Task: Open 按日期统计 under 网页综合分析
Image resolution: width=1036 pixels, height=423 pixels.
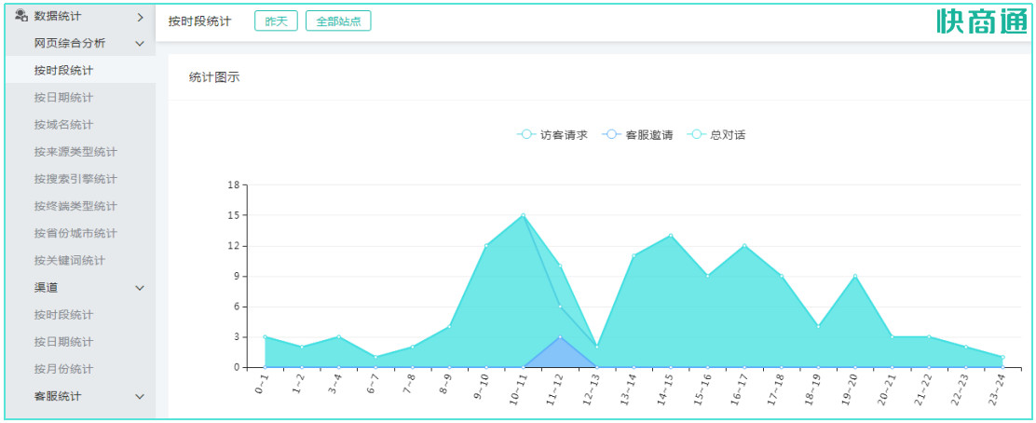Action: (63, 98)
